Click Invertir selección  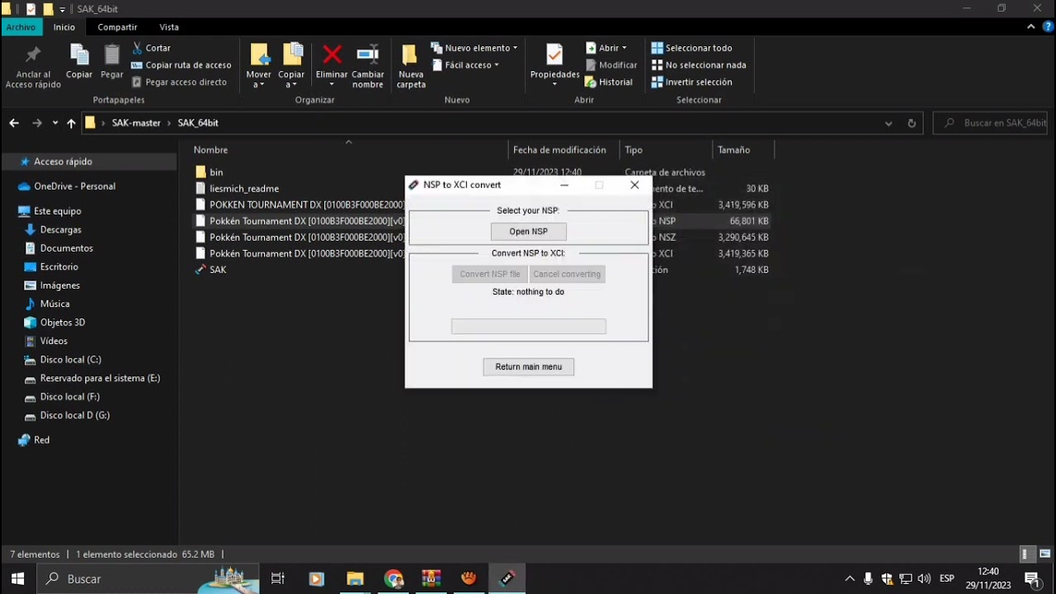click(x=691, y=82)
